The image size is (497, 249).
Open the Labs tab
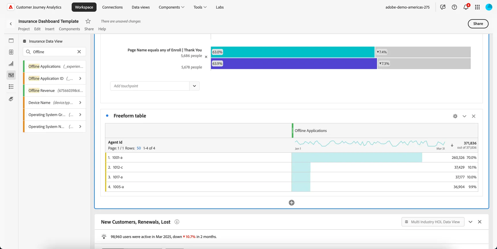(220, 7)
